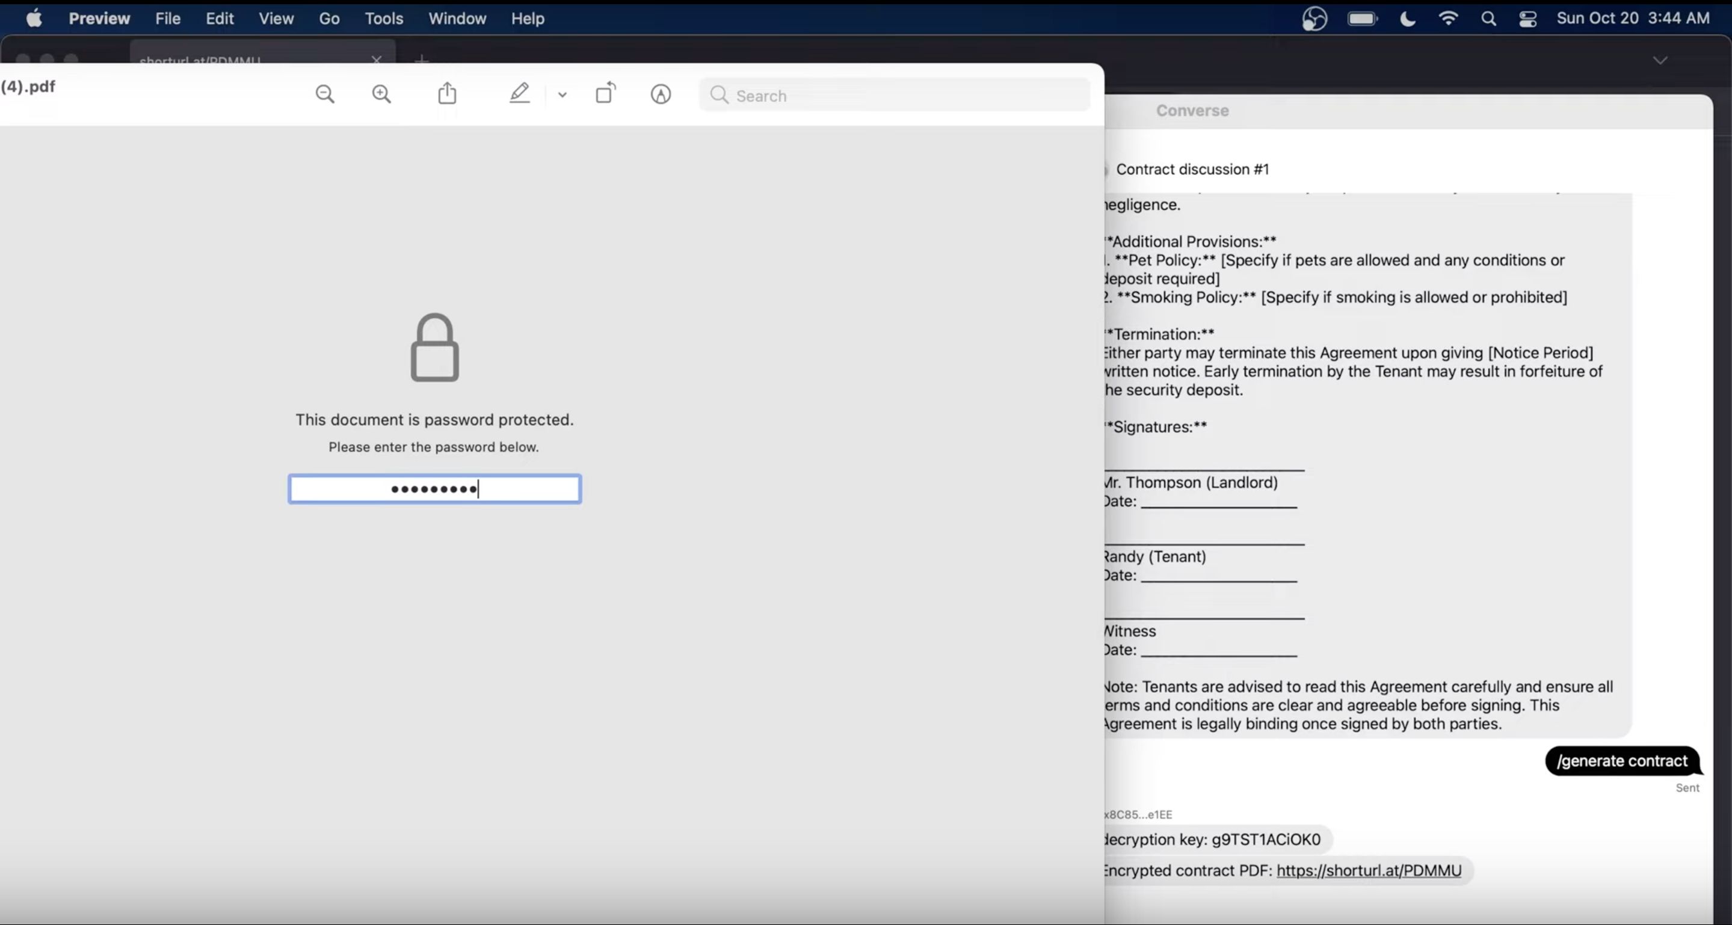1732x925 pixels.
Task: Click the Sent status label
Action: click(1687, 788)
